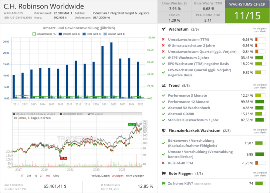Click green flag next to Zu hohes KUV

pos(163,183)
